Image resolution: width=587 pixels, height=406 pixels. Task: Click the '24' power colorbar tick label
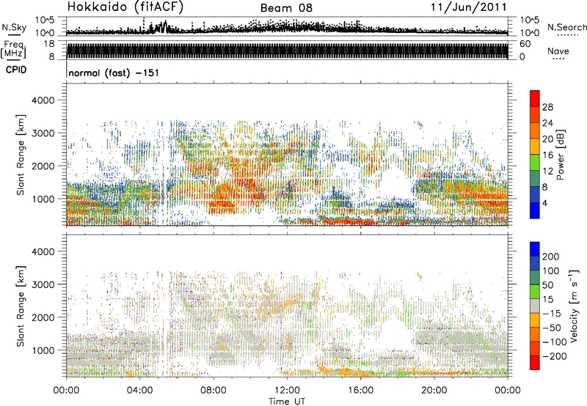[547, 123]
